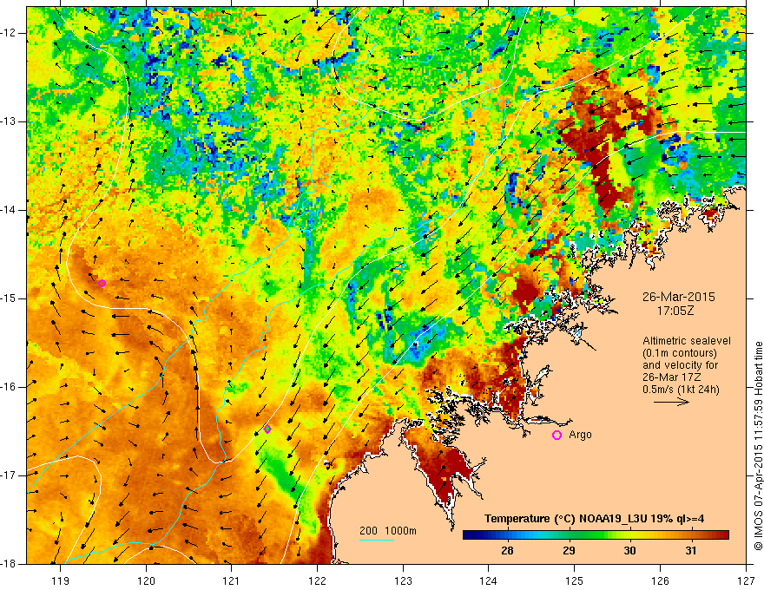Click the latitude axis label -16
The height and width of the screenshot is (590, 764).
(9, 386)
